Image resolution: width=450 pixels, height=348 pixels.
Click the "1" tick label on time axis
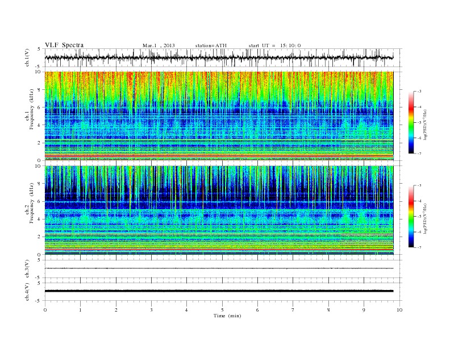80,310
